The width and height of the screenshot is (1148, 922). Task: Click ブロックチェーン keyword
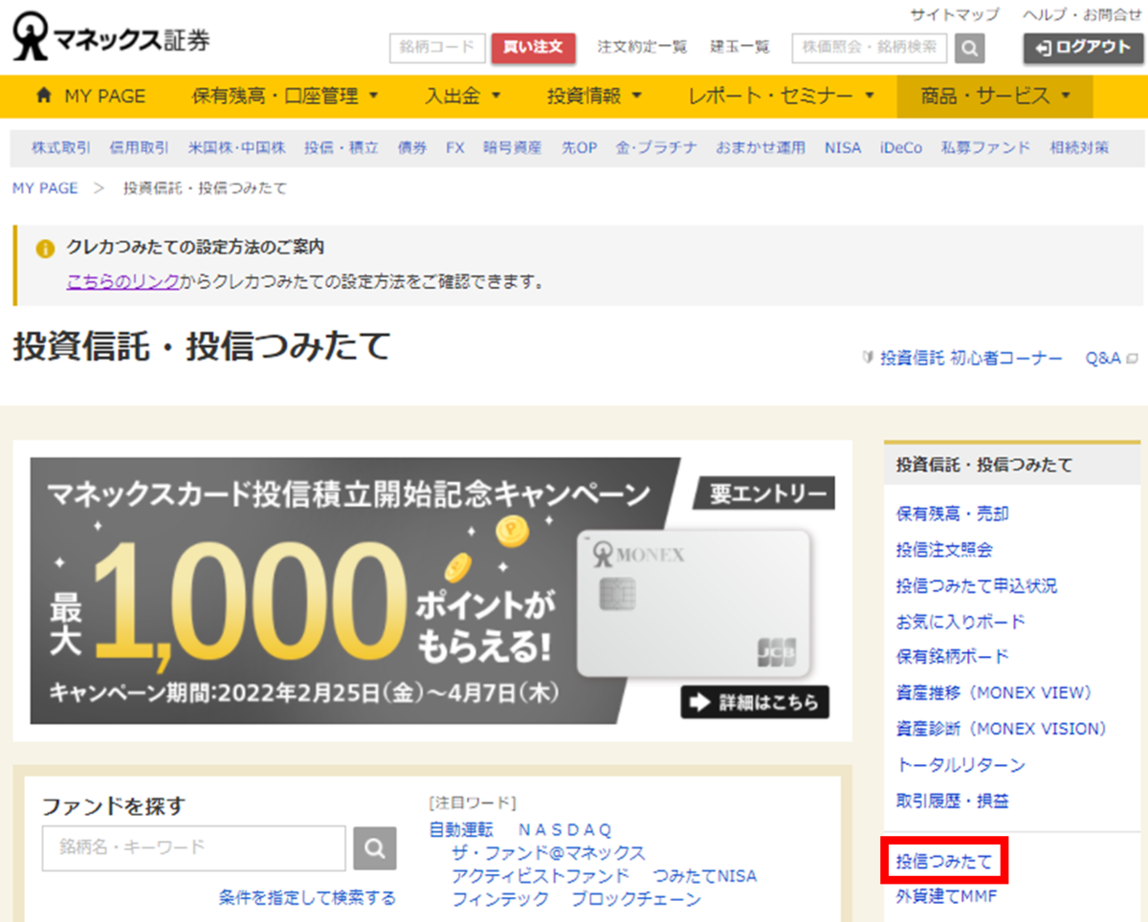636,900
